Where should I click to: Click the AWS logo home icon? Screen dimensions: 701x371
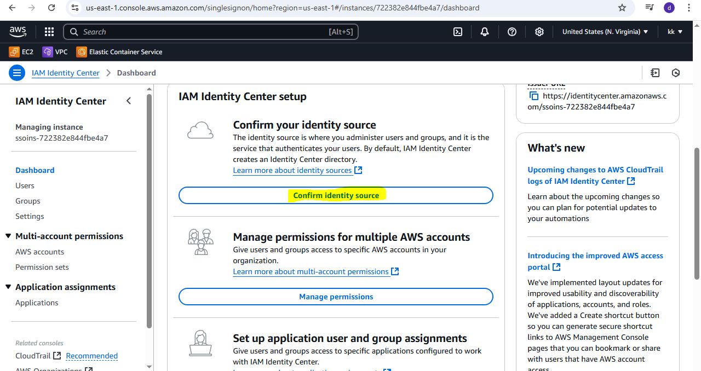[18, 32]
